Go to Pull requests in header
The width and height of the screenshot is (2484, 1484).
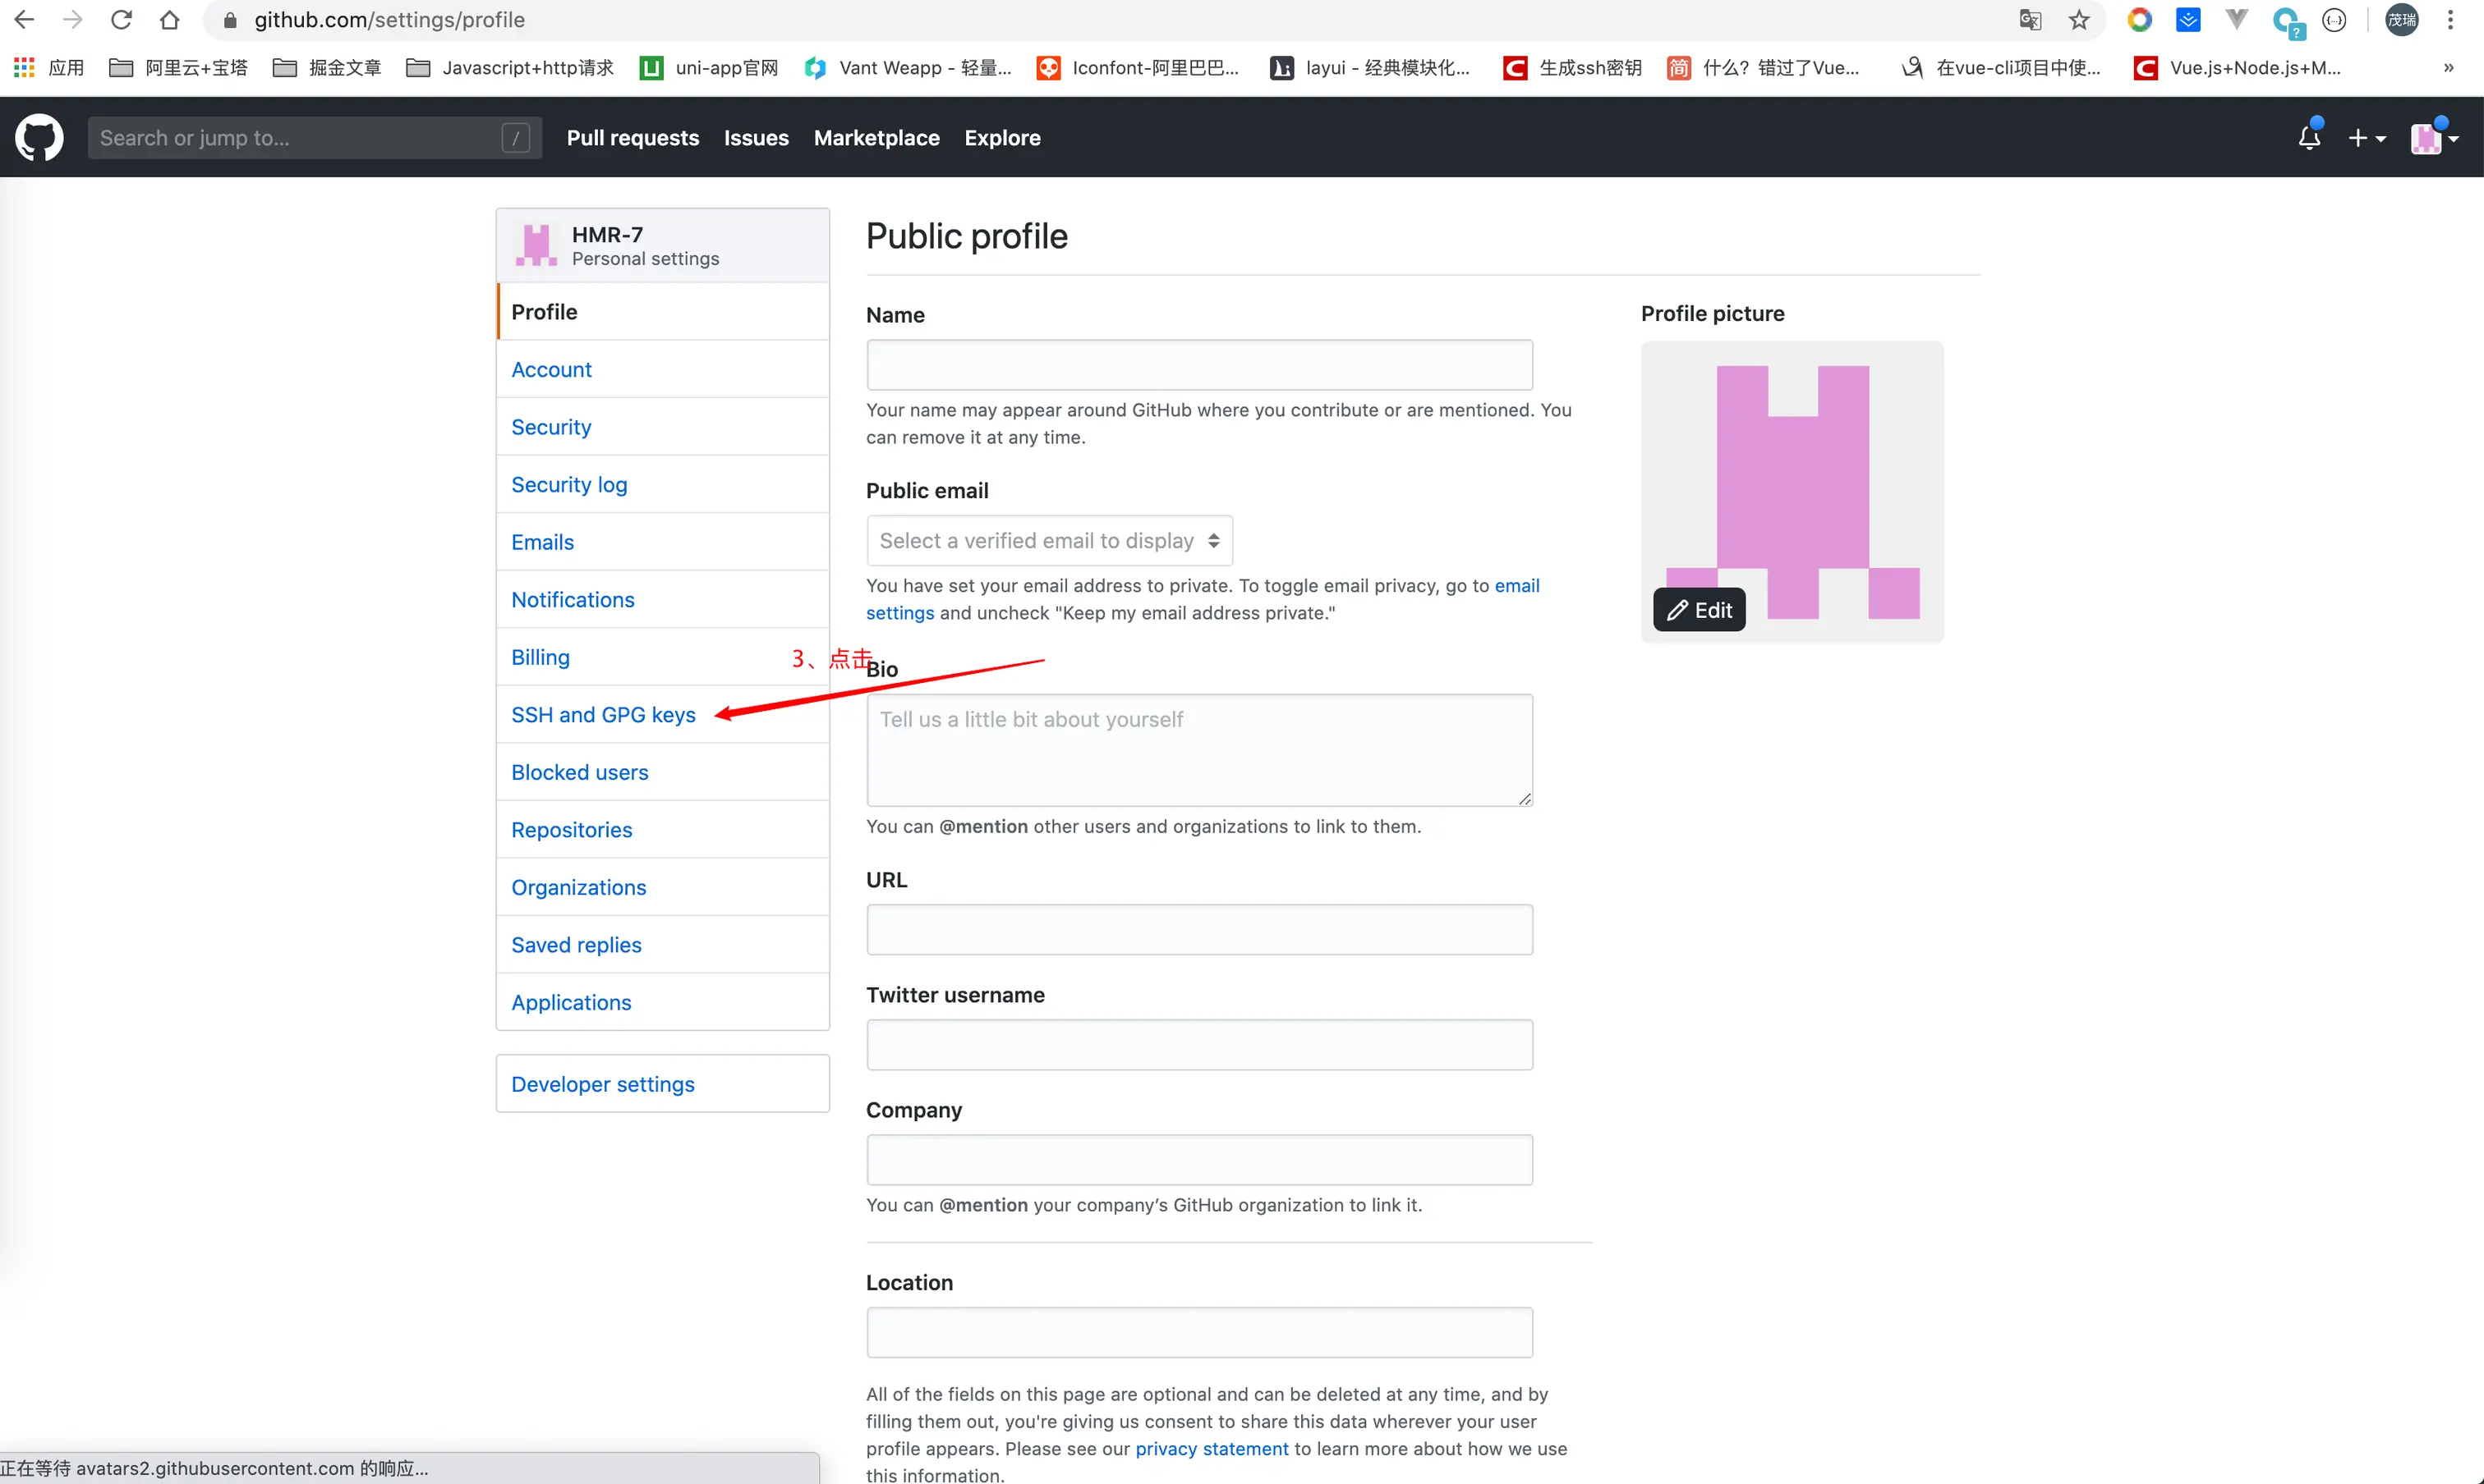(x=632, y=138)
